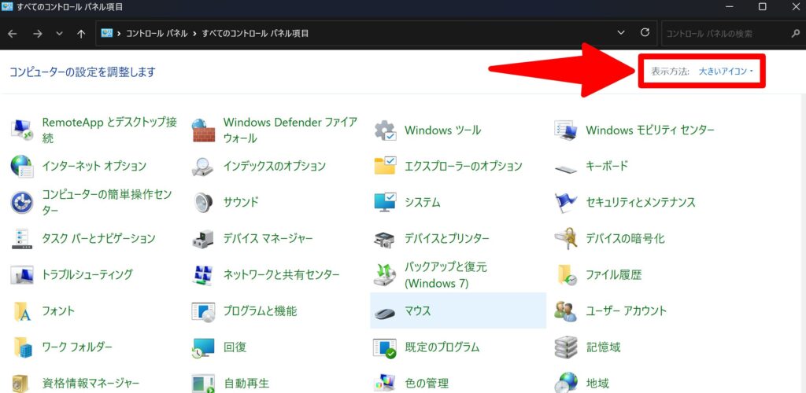Click the フォント folder icon

[x=21, y=311]
